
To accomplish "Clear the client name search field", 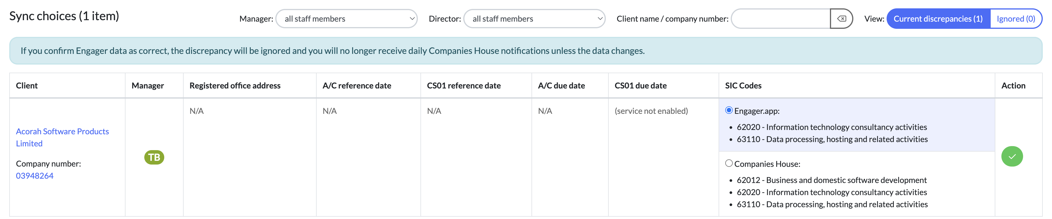I will click(x=841, y=19).
